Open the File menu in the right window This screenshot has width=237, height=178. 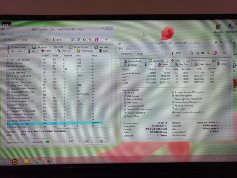coord(121,48)
